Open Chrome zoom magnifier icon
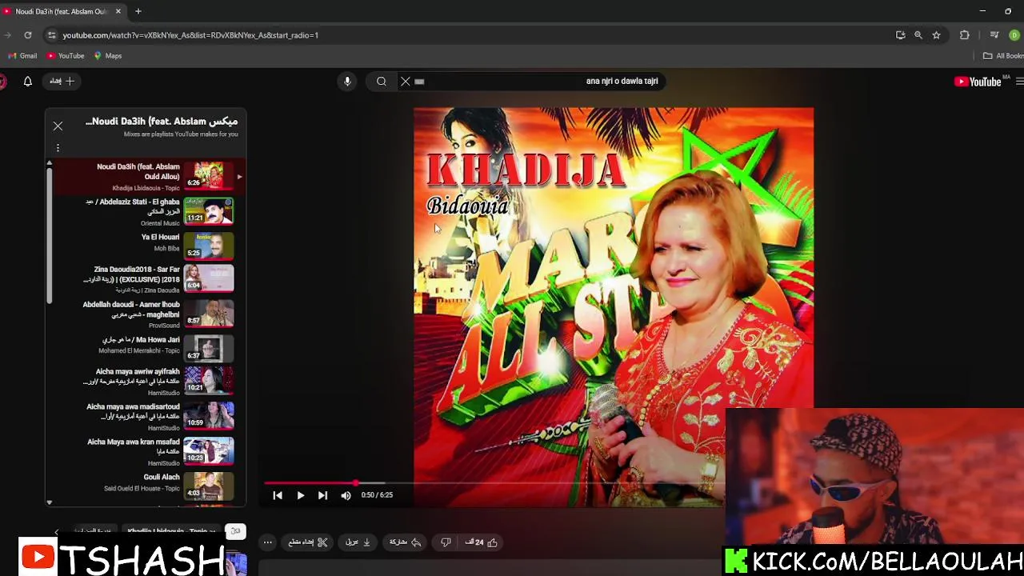 tap(918, 35)
